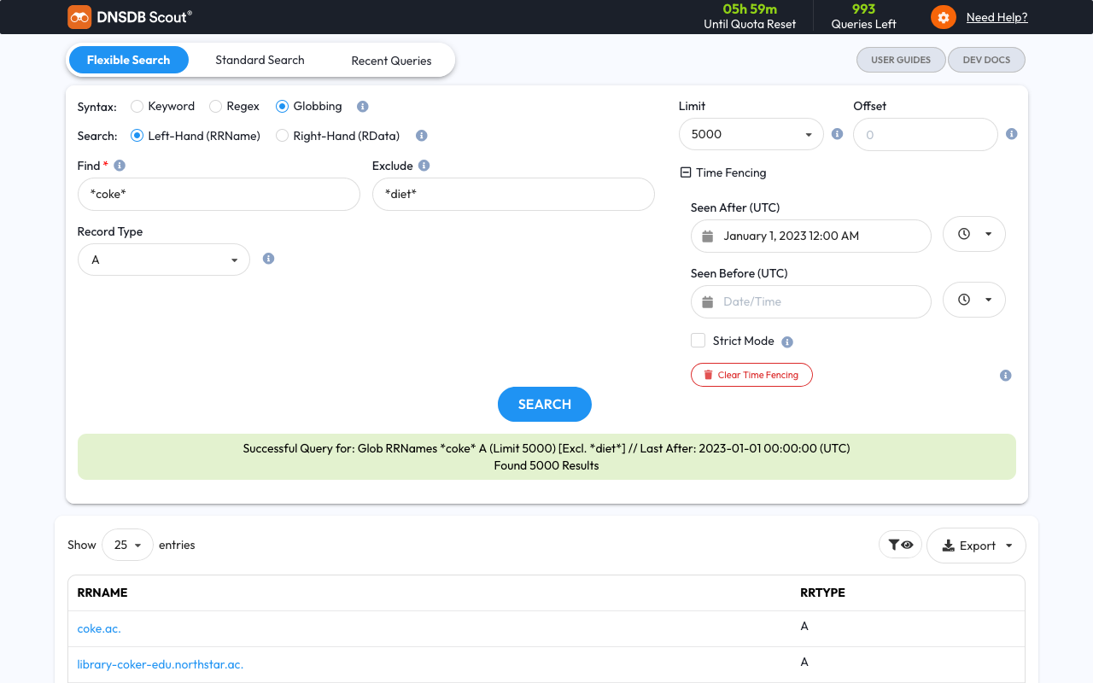The image size is (1093, 683).
Task: Enable the Strict Mode checkbox
Action: [698, 341]
